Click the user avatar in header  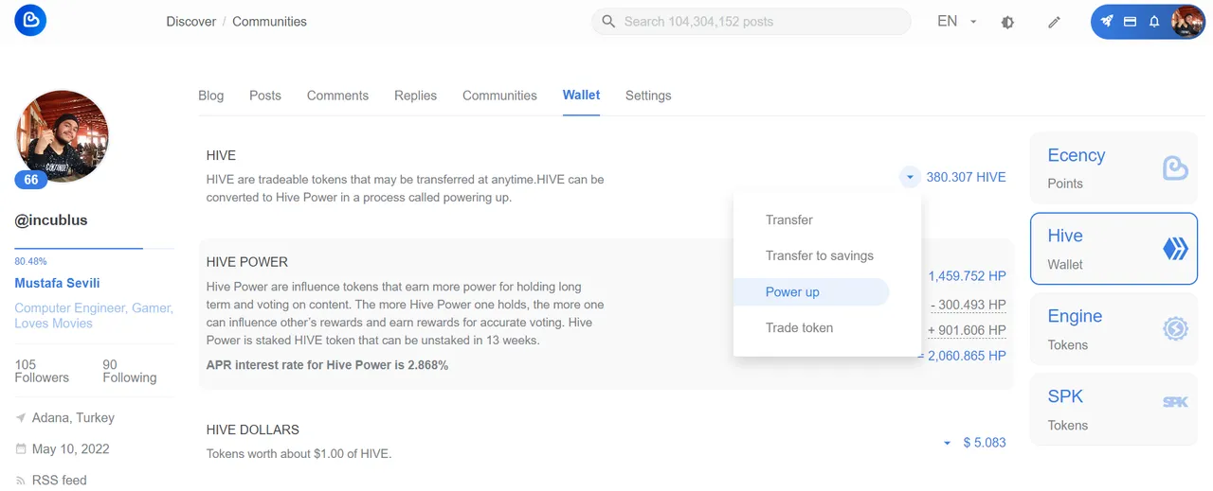pos(1187,21)
